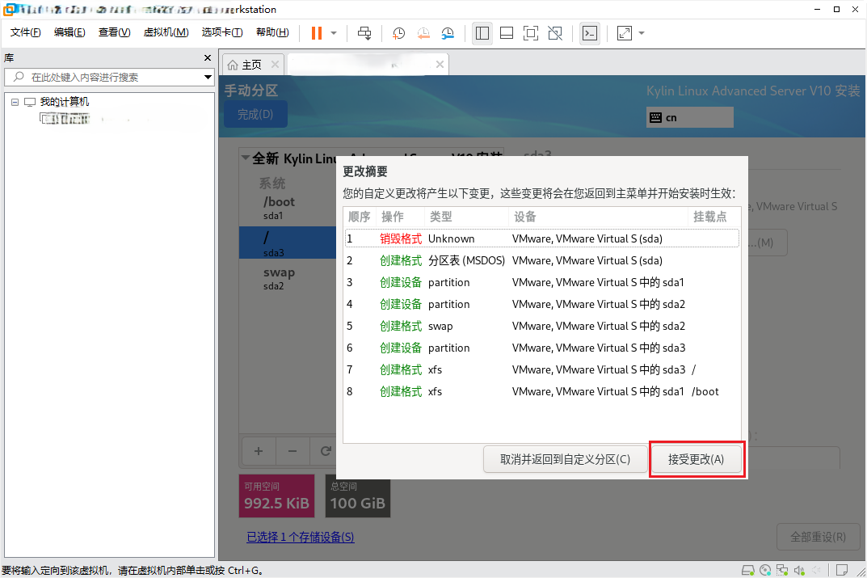867x578 pixels.
Task: Click the hard disk status bar icon
Action: point(748,570)
